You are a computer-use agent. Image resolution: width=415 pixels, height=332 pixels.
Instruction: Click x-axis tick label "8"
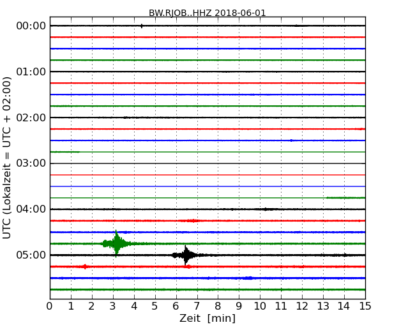[x=218, y=306]
